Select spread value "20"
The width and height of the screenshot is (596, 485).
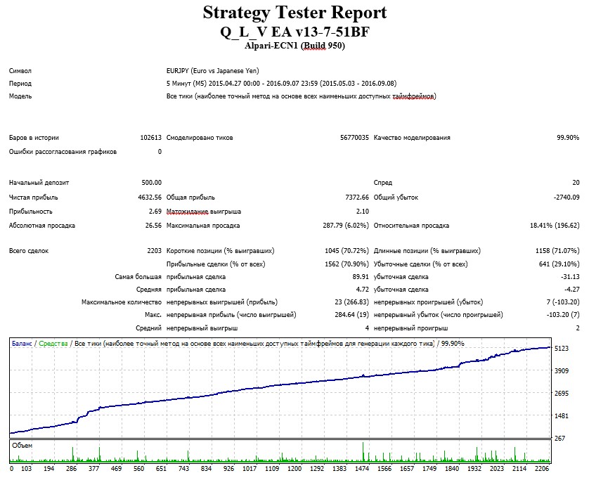(x=576, y=183)
